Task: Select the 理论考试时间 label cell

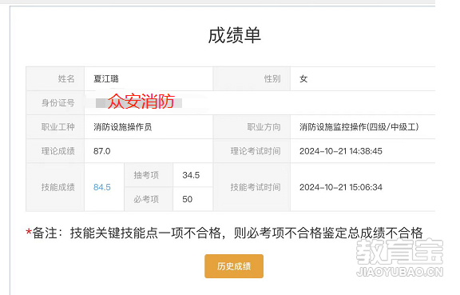Action: pos(252,151)
